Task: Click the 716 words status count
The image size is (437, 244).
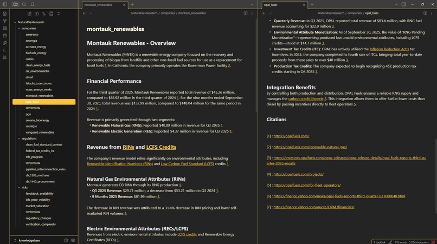Action: click(x=401, y=242)
